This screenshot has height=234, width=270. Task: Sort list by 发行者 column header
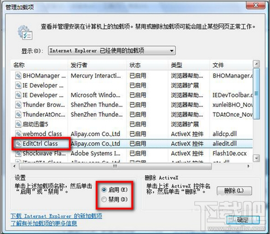point(97,65)
